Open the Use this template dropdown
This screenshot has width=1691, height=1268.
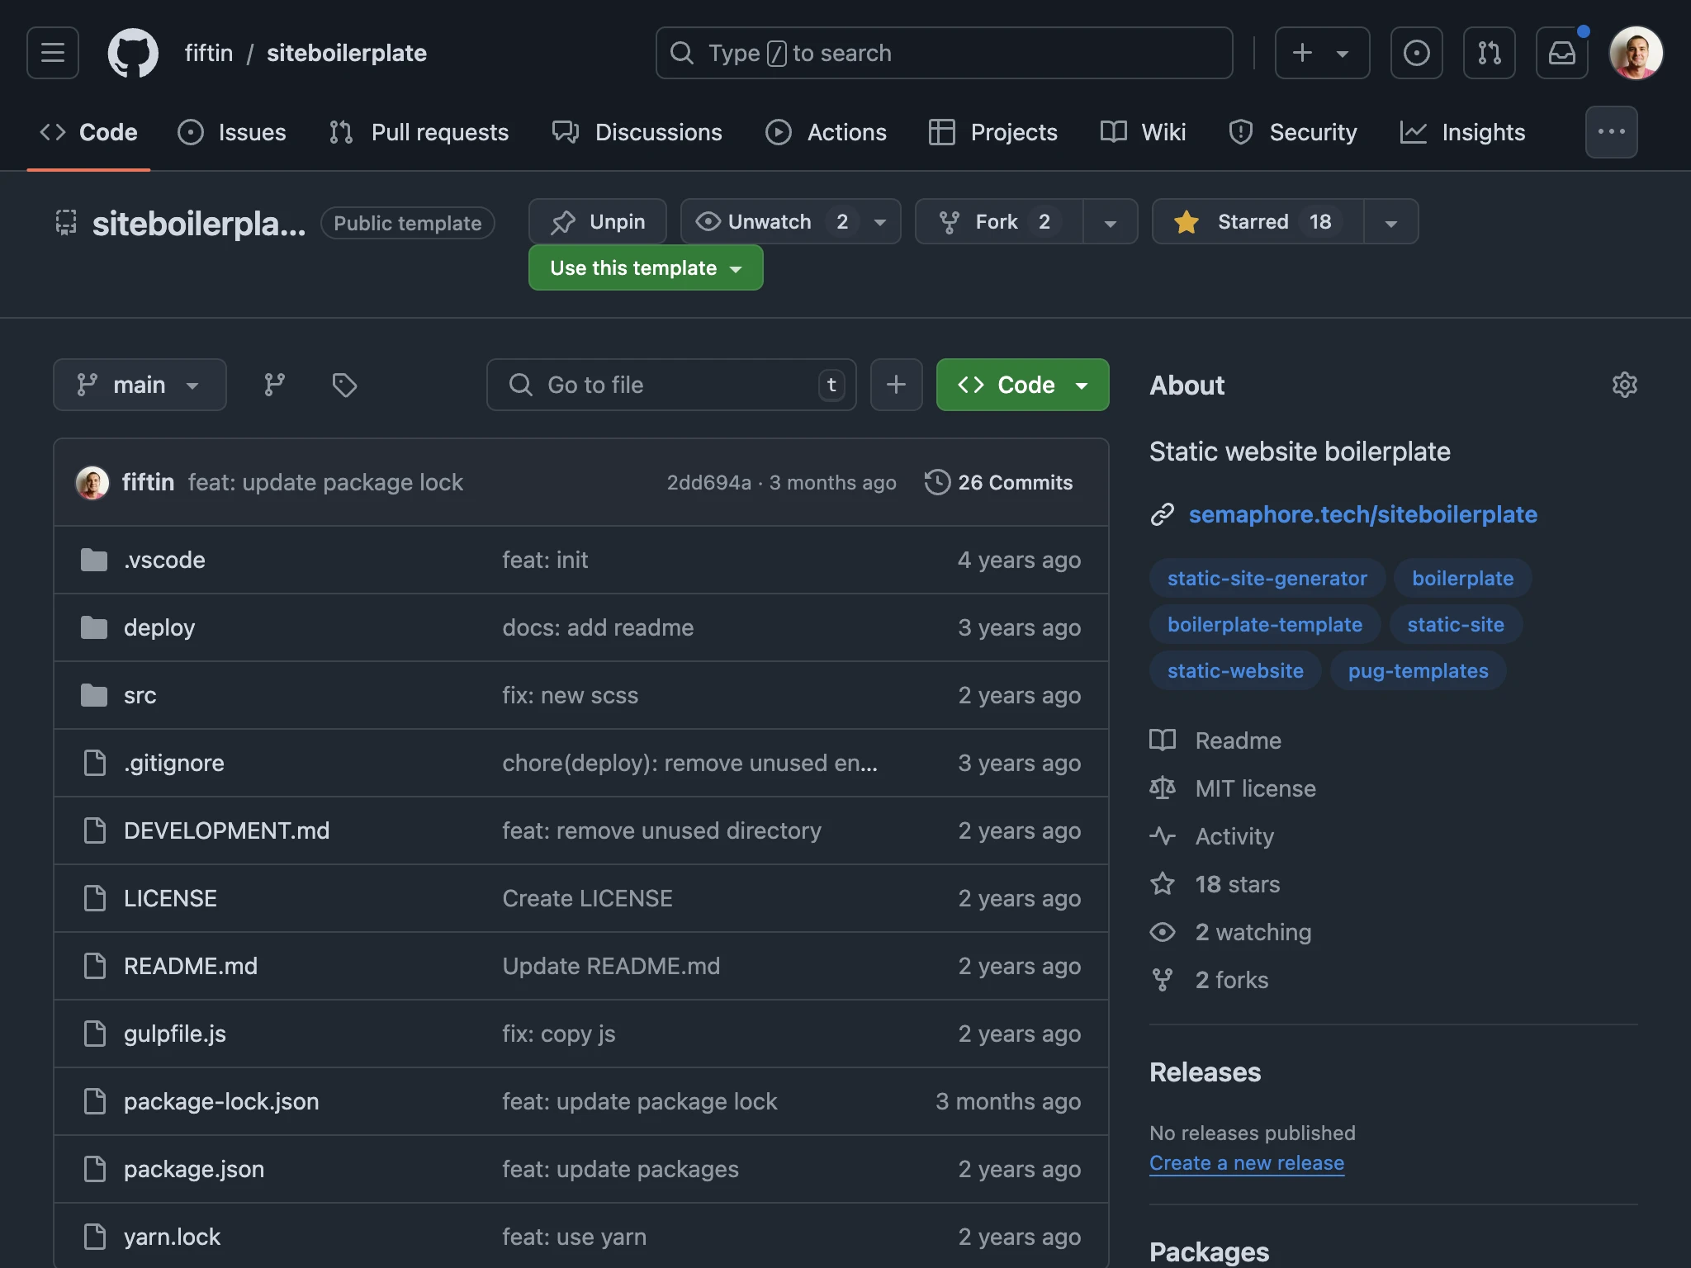pyautogui.click(x=646, y=267)
